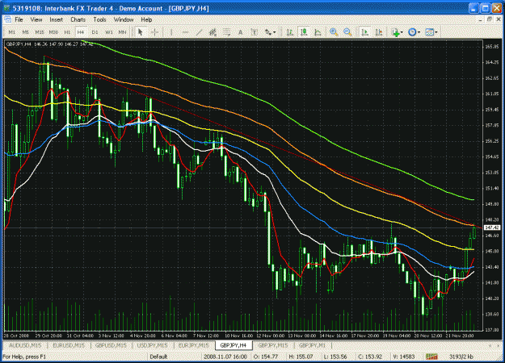Switch to the AUDUSD,M15 chart tab
This screenshot has width=505, height=363.
click(x=25, y=345)
